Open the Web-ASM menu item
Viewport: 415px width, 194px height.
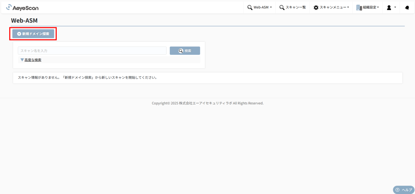(259, 7)
